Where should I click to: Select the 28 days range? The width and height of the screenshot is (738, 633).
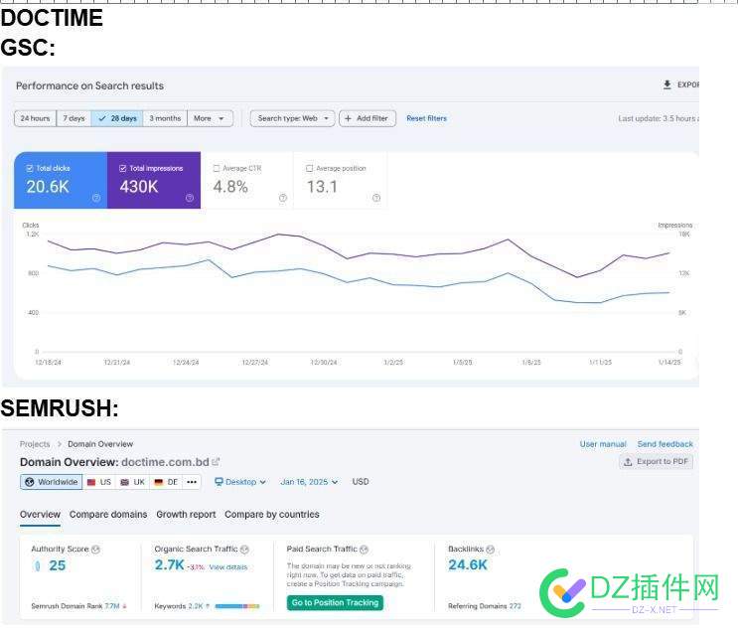(x=117, y=118)
